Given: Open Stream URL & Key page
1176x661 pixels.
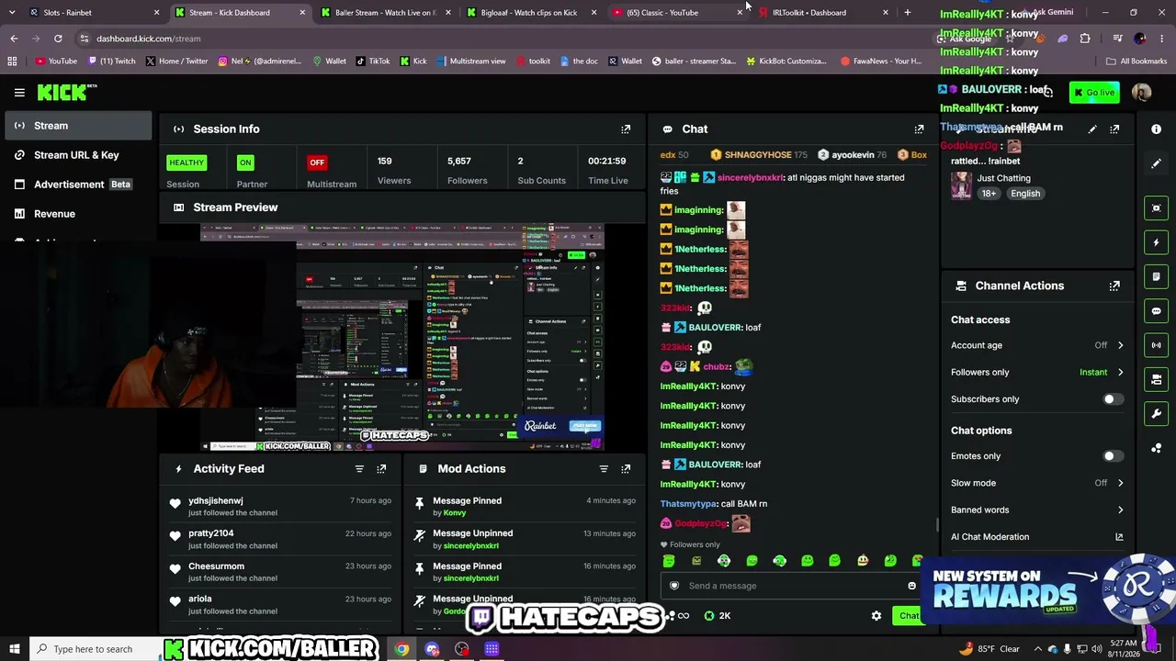Looking at the screenshot, I should [x=78, y=155].
